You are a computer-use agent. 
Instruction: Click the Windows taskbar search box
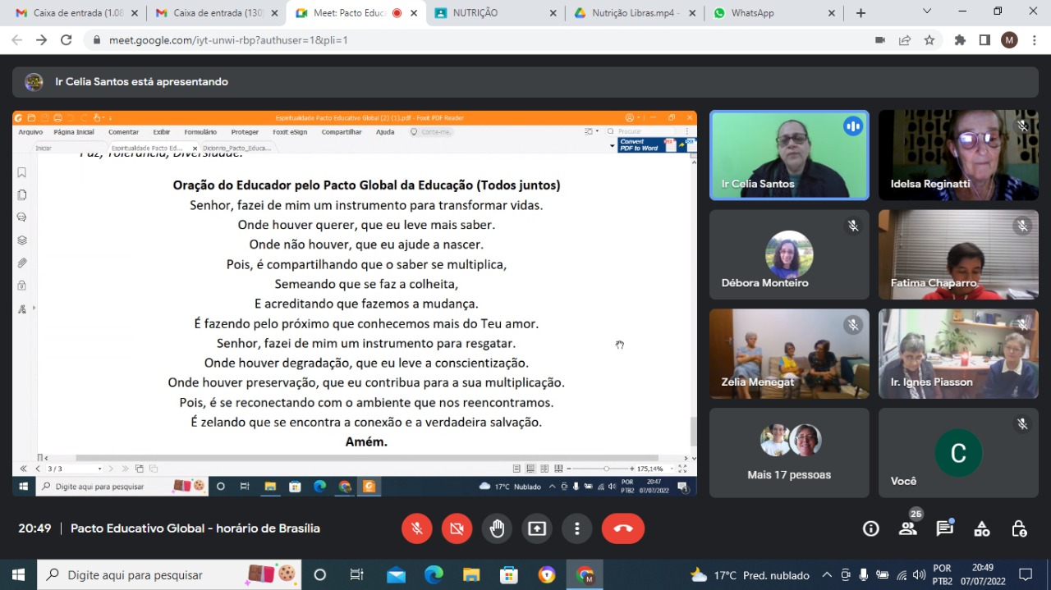(170, 574)
